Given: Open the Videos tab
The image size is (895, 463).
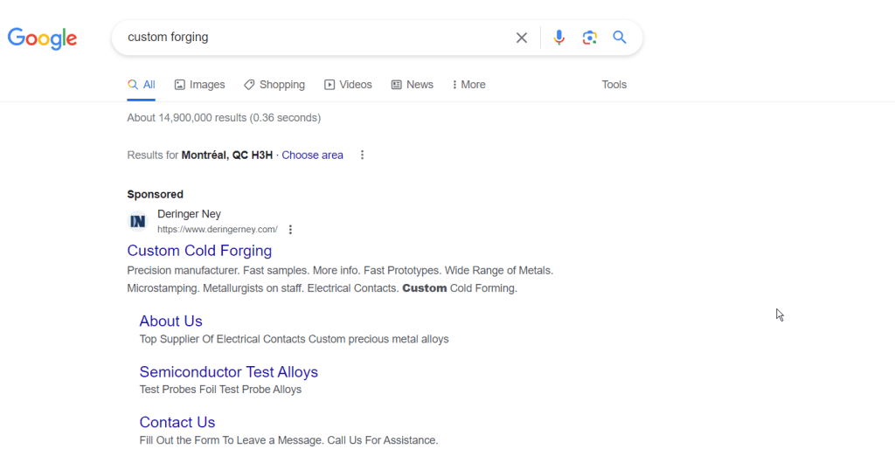Looking at the screenshot, I should (348, 85).
